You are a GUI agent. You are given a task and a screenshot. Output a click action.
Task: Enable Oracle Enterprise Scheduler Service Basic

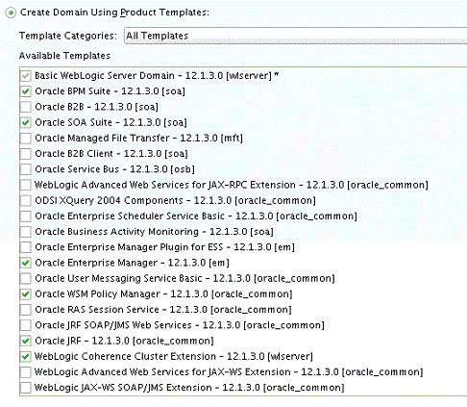click(26, 216)
